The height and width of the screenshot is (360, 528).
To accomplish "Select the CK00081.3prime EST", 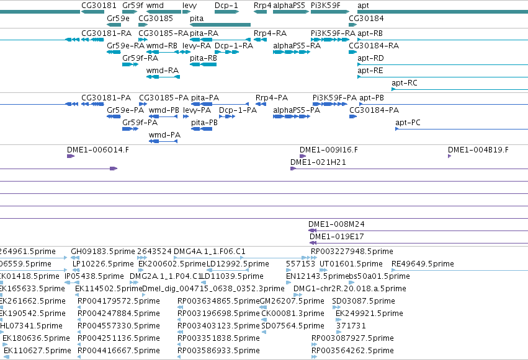I will [x=264, y=320].
